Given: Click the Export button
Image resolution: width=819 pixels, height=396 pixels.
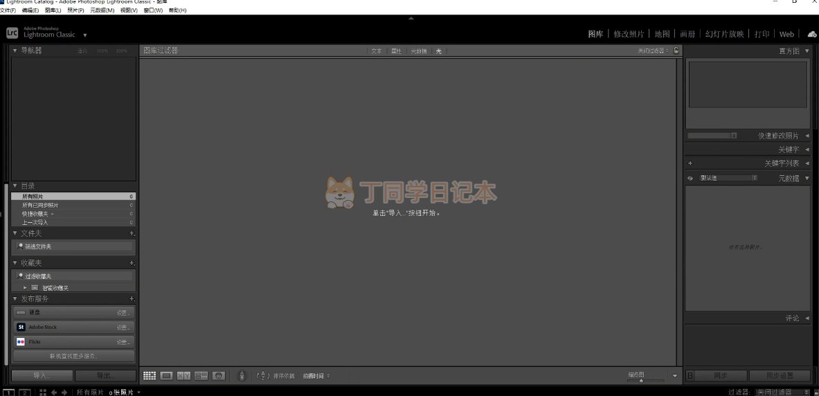Looking at the screenshot, I should pyautogui.click(x=105, y=376).
